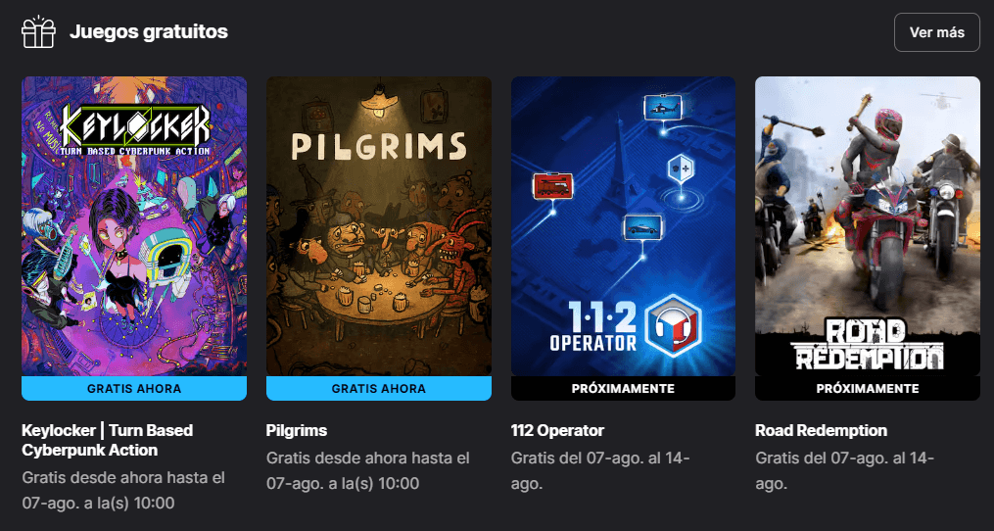Click Próximamente banner under Road Redemption
The image size is (994, 531).
[868, 388]
